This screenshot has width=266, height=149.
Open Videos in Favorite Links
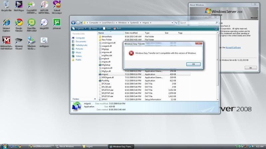pyautogui.click(x=77, y=56)
